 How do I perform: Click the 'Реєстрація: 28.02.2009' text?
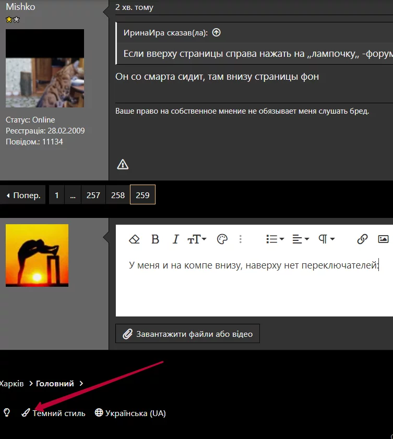(45, 131)
